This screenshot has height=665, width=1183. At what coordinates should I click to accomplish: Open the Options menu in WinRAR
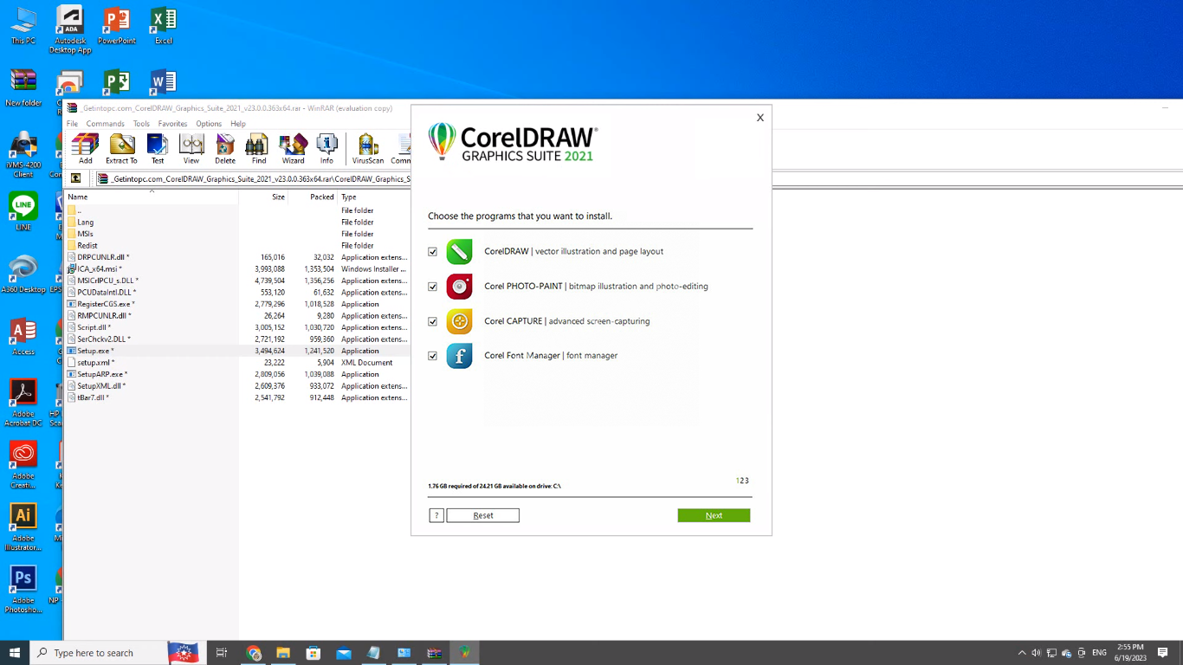[x=209, y=124]
